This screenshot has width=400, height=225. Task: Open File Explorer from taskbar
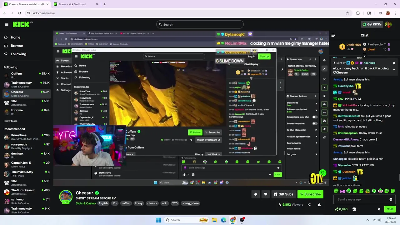click(214, 220)
